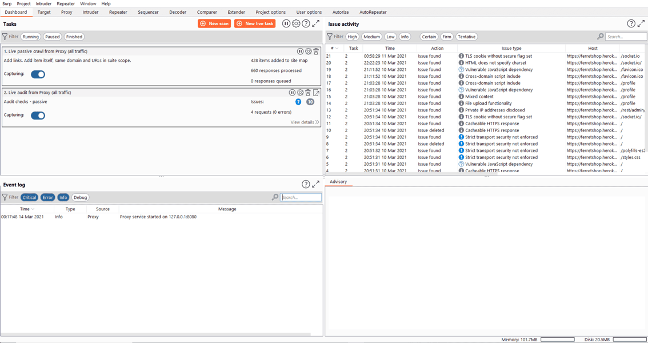
Task: Switch to the Autorize tab
Action: point(340,12)
